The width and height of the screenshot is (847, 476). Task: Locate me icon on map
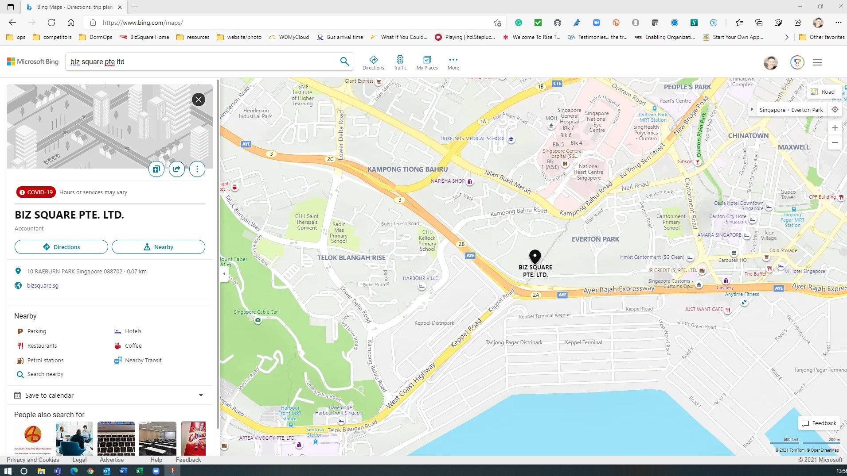click(x=835, y=110)
